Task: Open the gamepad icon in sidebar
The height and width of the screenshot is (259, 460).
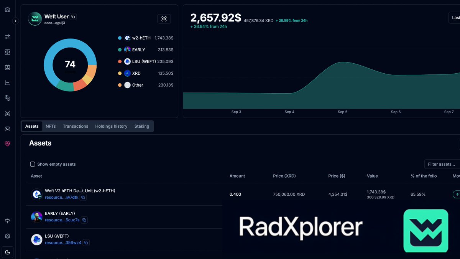Action: 7,129
